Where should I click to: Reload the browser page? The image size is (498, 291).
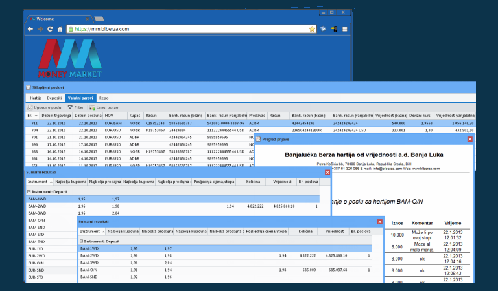tap(50, 29)
